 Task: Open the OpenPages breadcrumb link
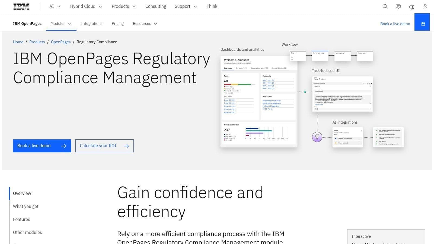(61, 42)
